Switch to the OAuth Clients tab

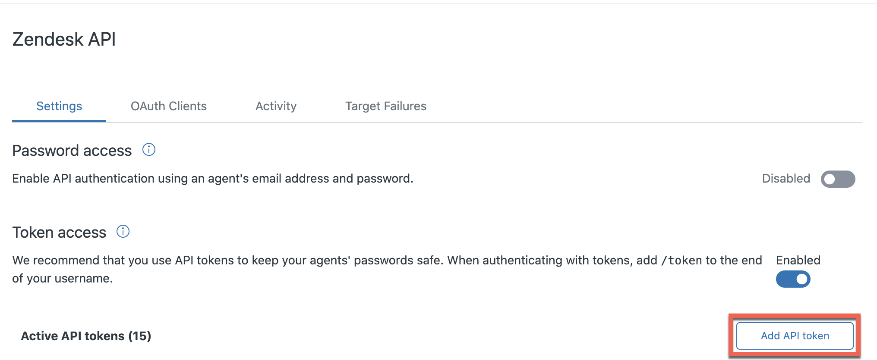click(x=169, y=106)
